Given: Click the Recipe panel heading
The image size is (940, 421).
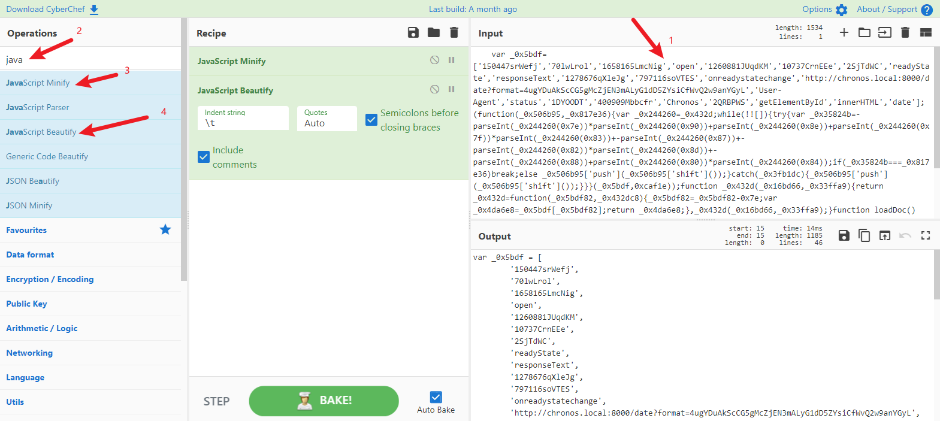Looking at the screenshot, I should click(211, 34).
